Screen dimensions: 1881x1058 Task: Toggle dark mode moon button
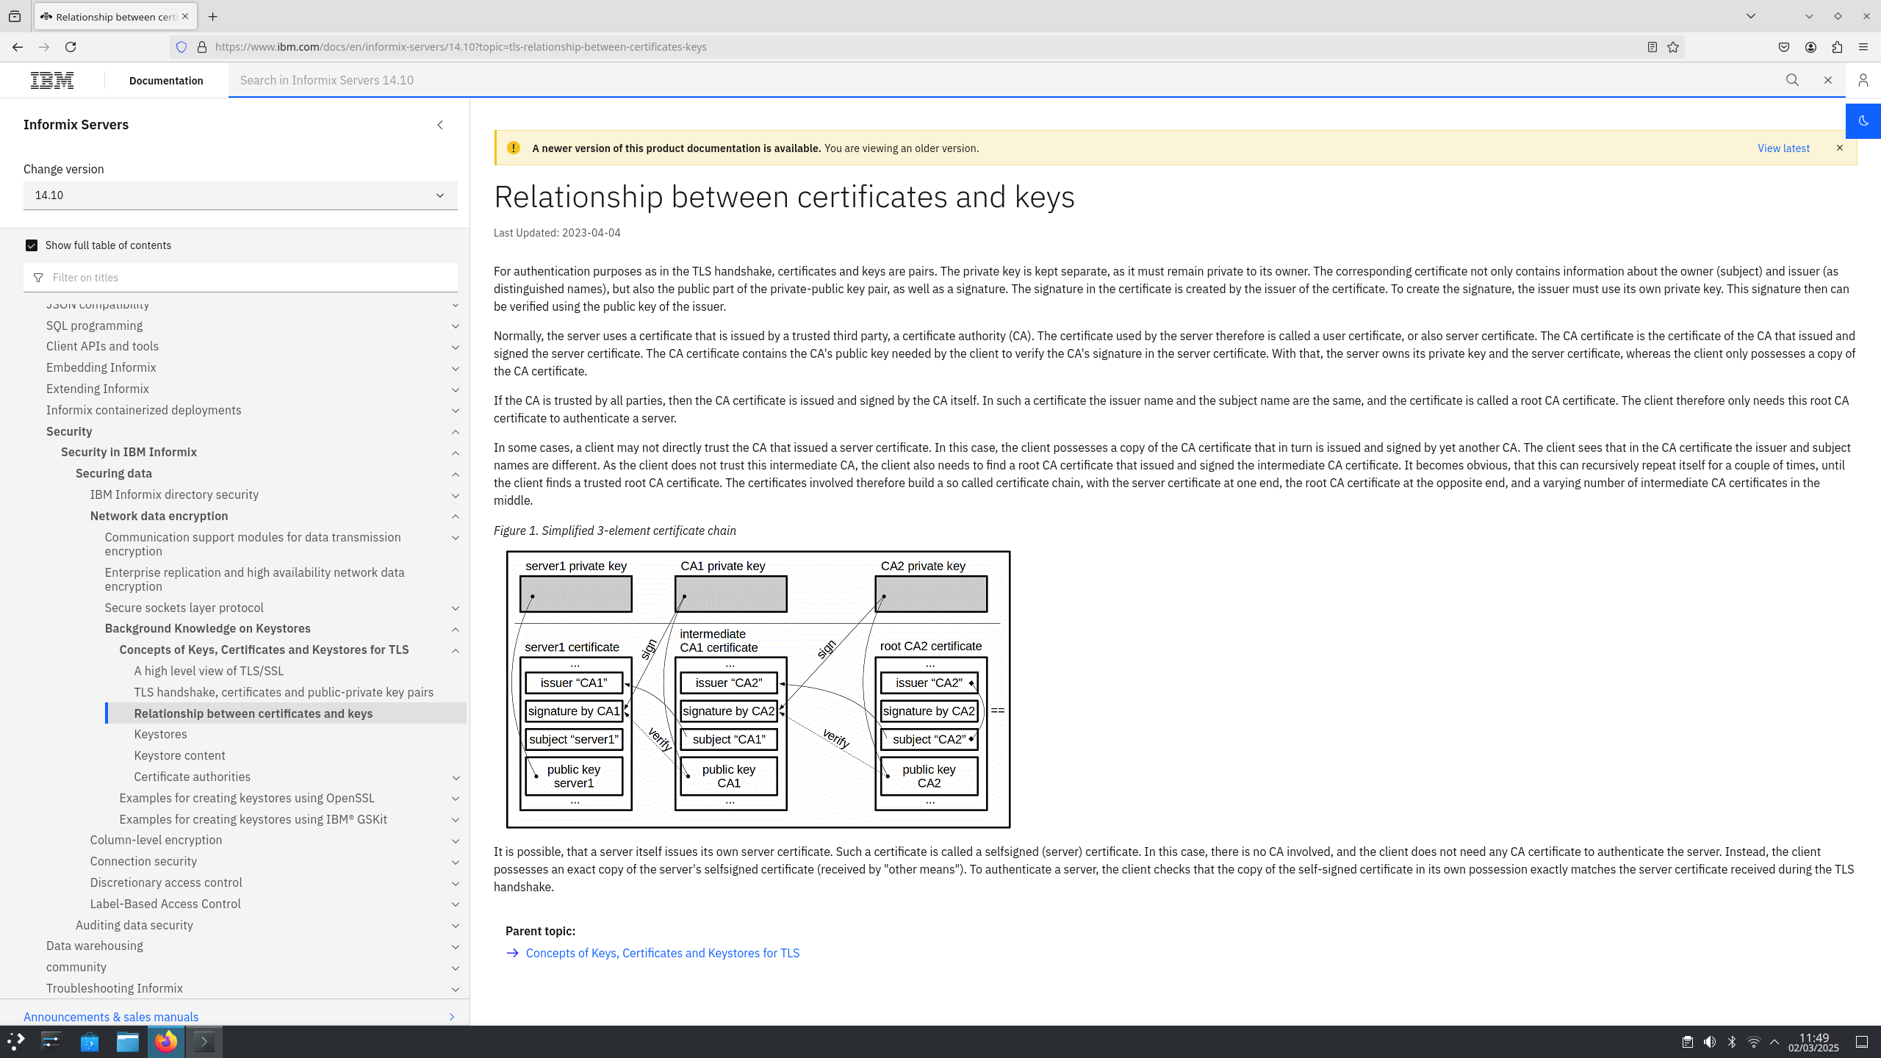pos(1863,120)
